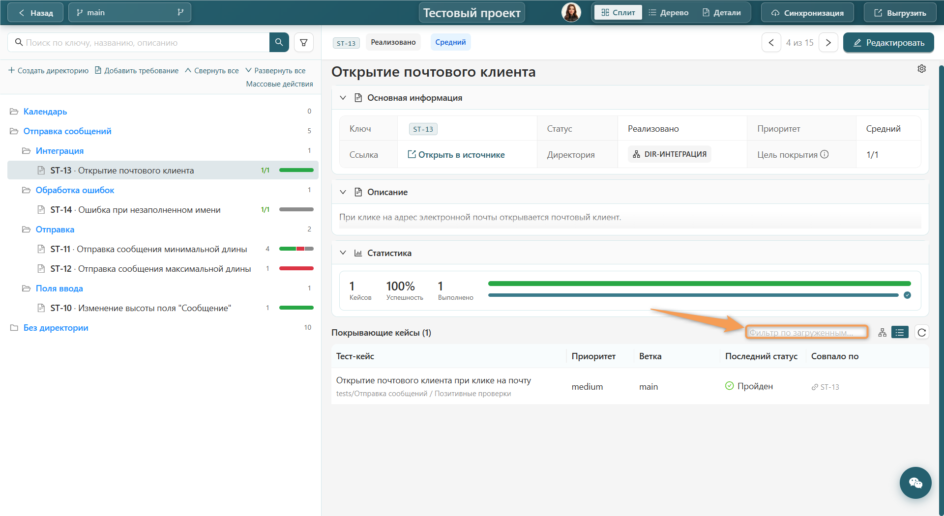Click the branch icon right of main
944x516 pixels.
coord(180,12)
